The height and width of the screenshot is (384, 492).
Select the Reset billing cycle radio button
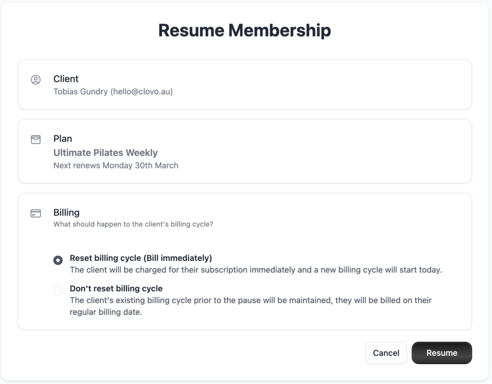tap(58, 260)
